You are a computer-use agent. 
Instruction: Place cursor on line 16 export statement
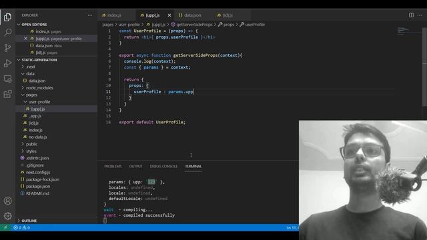pyautogui.click(x=152, y=122)
